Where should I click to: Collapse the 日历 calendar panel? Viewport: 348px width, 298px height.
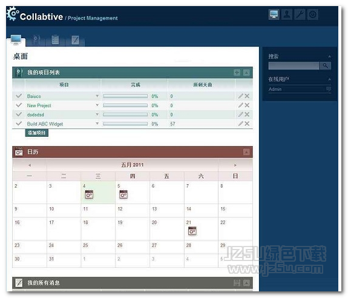click(246, 152)
